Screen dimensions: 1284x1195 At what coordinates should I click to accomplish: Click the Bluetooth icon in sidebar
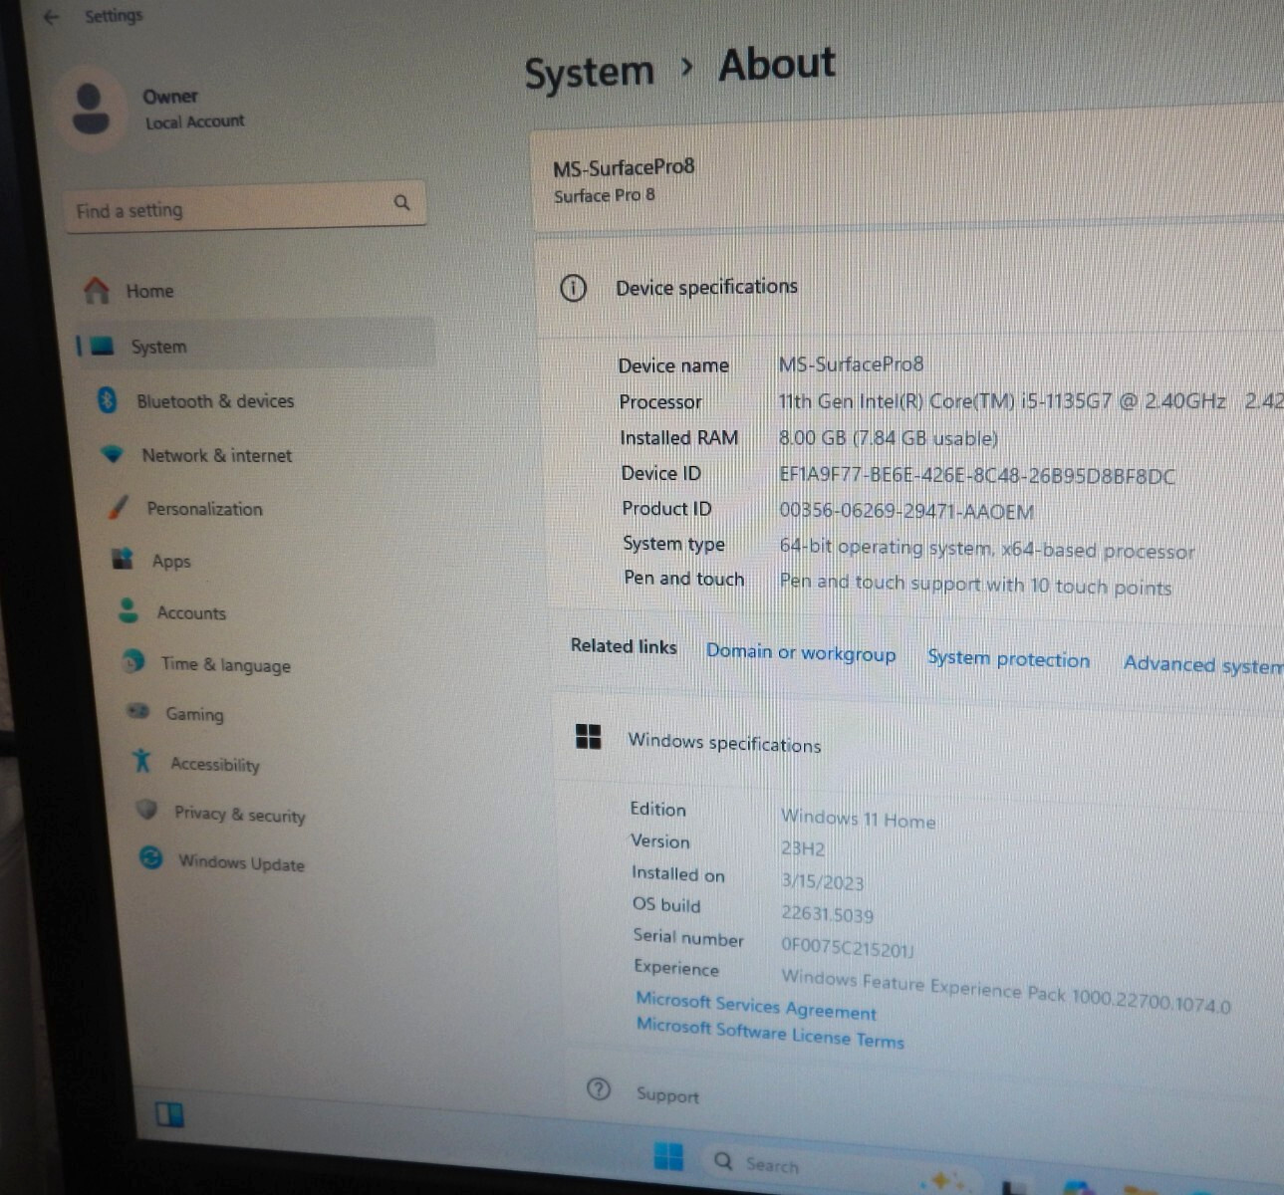[x=108, y=400]
